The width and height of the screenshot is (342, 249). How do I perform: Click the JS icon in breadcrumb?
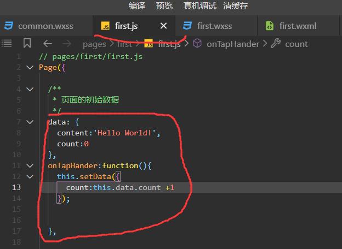click(x=149, y=44)
